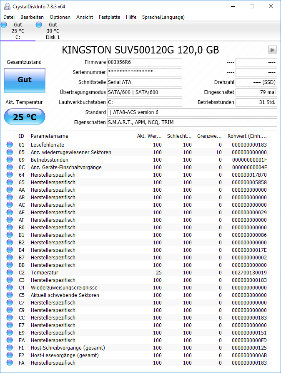Maximize the CrystalDiskInfo window
This screenshot has height=373, width=281.
[x=252, y=6]
